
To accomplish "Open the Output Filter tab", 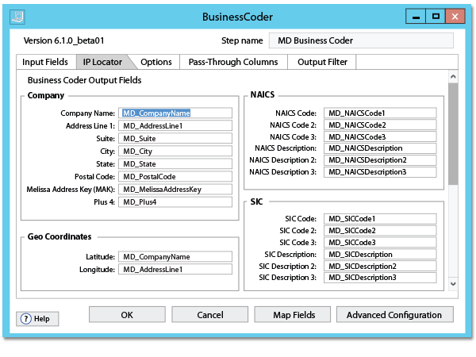I will (322, 62).
